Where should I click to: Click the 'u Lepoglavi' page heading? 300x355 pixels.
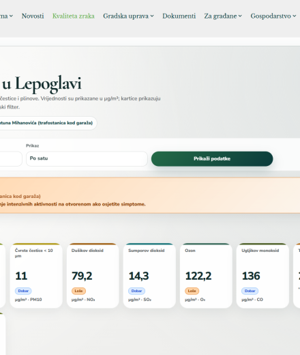coord(42,84)
